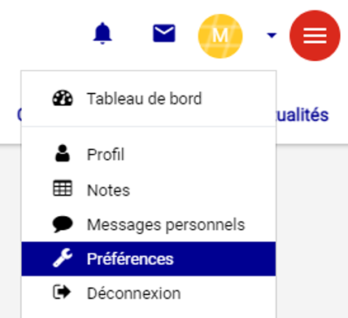Go to Tableau de bord
Screen dimensions: 348x318
(x=145, y=99)
